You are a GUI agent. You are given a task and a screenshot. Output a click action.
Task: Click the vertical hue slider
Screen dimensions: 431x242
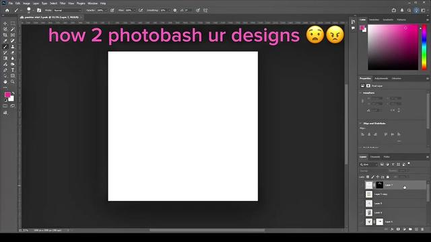424,47
